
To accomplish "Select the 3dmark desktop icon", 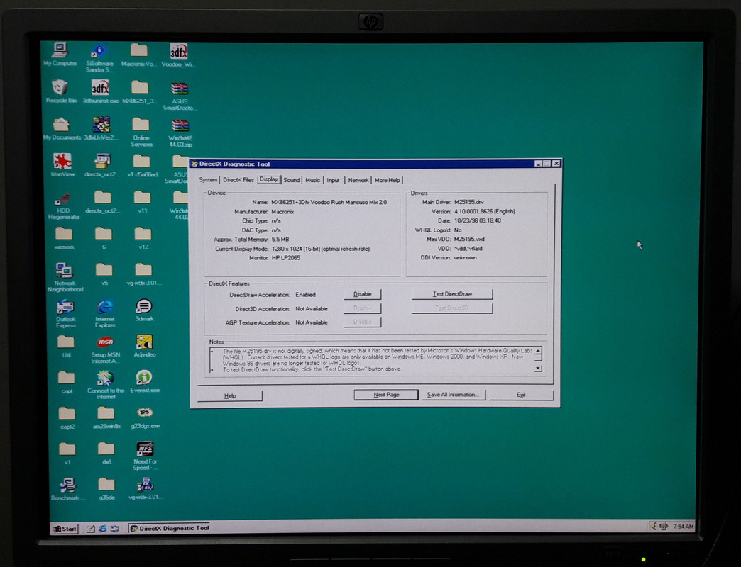I will [x=143, y=310].
